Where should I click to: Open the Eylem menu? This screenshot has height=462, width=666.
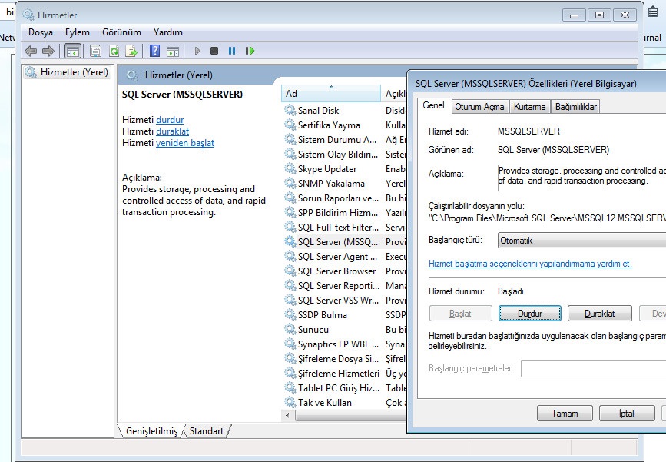coord(78,32)
